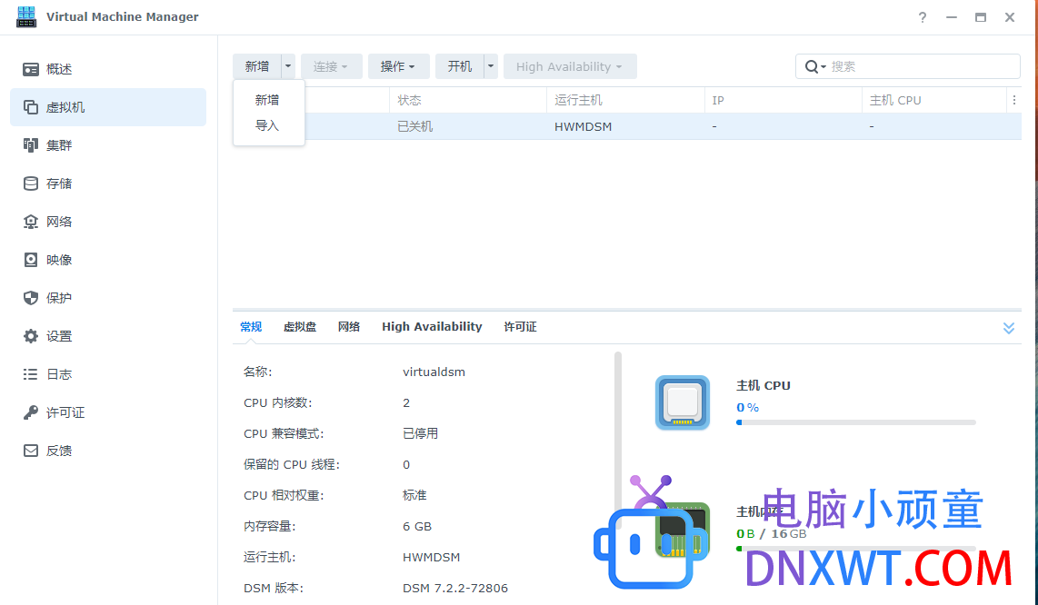Expand the 操作 action dropdown
Screen dimensions: 1038x605
398,65
